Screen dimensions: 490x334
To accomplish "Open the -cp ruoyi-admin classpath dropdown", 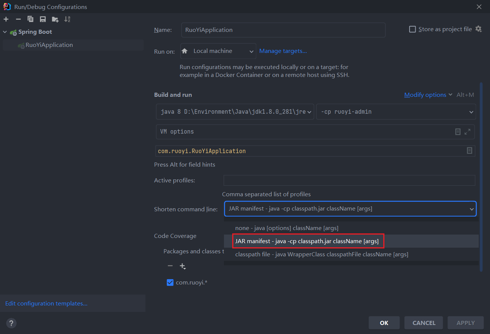I will (396, 112).
